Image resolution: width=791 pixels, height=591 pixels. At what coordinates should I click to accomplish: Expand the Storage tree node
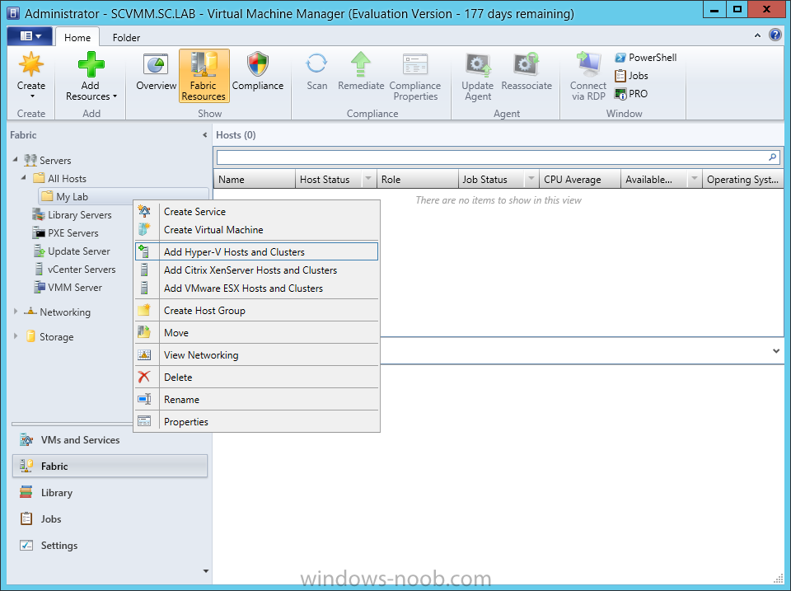pyautogui.click(x=15, y=336)
